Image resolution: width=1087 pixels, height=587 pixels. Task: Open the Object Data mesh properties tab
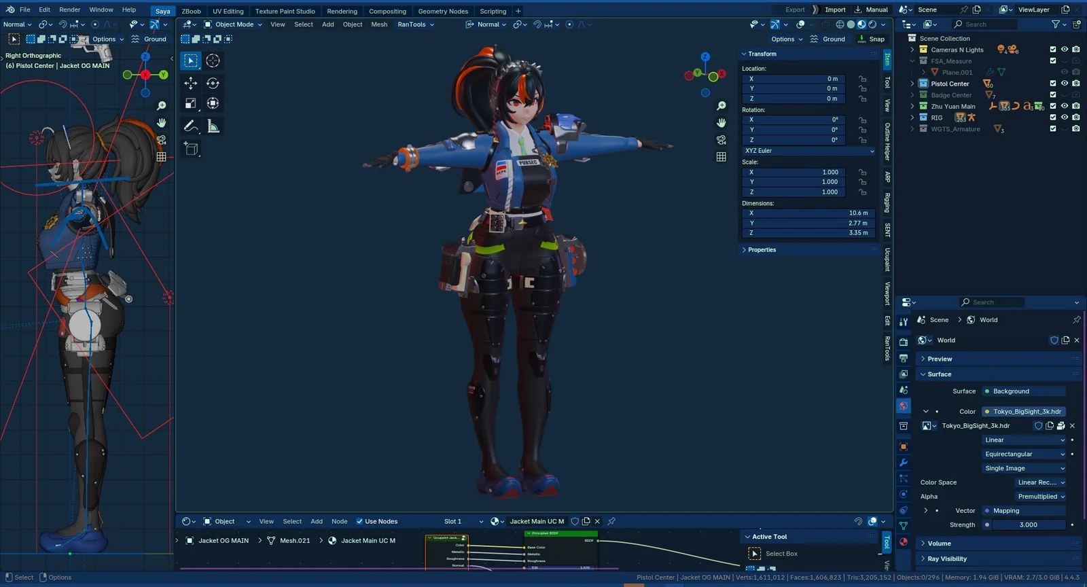903,526
